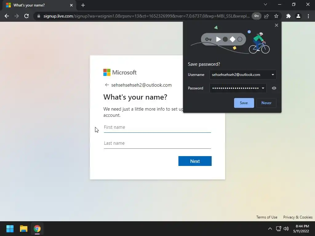Open the Chrome profile avatar menu
Viewport: 315px width, 236px height.
(x=298, y=16)
